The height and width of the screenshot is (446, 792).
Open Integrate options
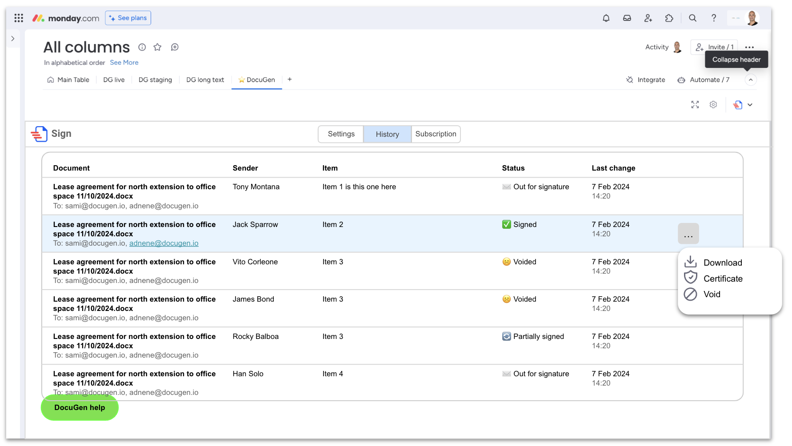pyautogui.click(x=646, y=80)
